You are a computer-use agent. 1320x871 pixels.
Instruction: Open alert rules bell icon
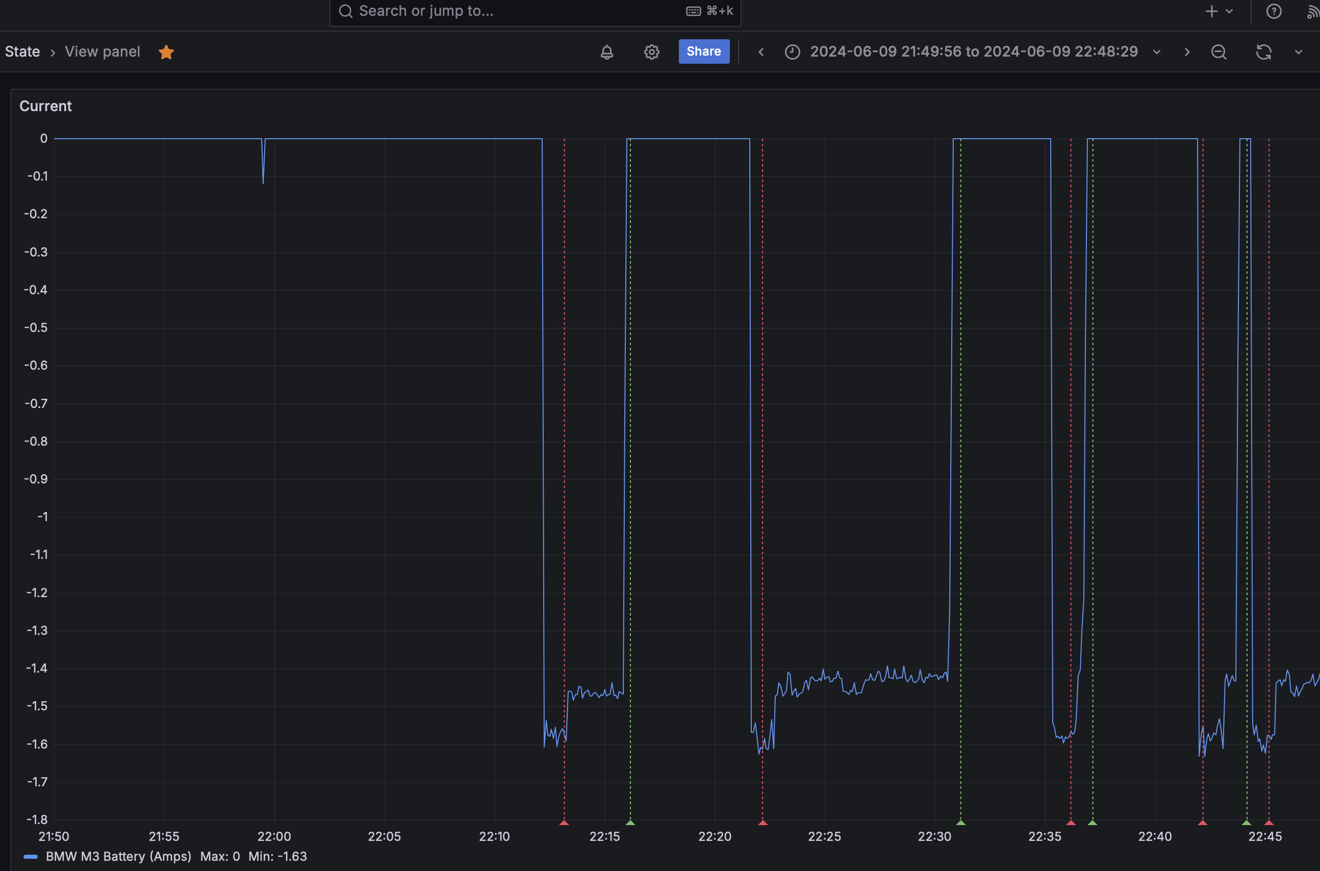(x=606, y=52)
